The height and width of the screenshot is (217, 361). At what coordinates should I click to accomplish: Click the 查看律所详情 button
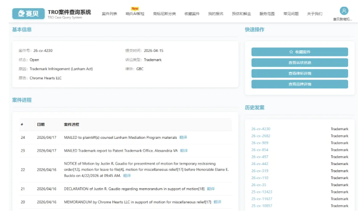(x=300, y=74)
